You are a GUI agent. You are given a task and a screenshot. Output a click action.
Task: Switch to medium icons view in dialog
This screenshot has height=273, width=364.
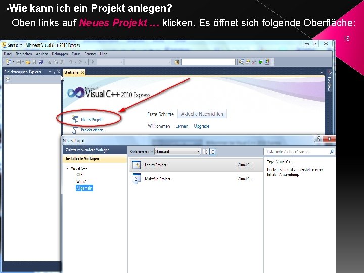pos(213,151)
